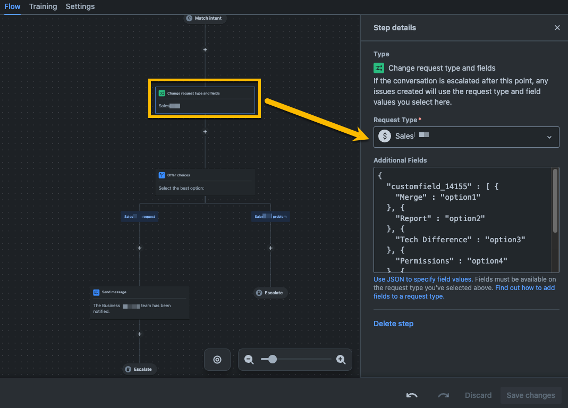This screenshot has height=408, width=568.
Task: Click the Save changes button
Action: pyautogui.click(x=531, y=395)
